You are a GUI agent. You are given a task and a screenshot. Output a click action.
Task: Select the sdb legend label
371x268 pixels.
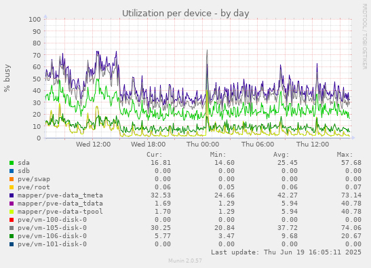[24, 171]
